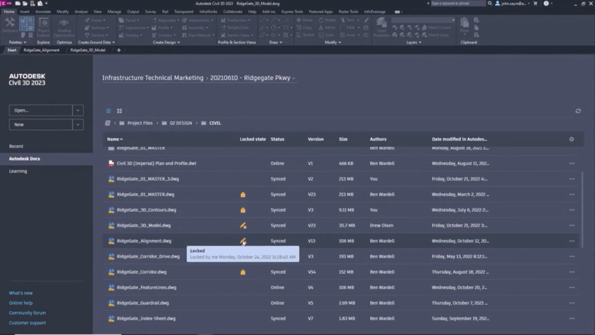
Task: Open the Toolspace palette
Action: pos(9,26)
